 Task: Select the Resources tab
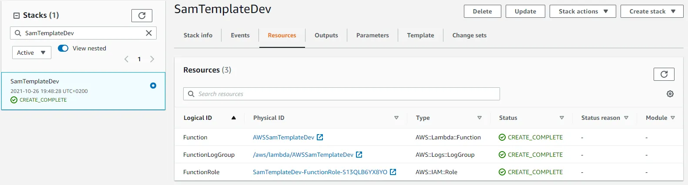point(282,35)
